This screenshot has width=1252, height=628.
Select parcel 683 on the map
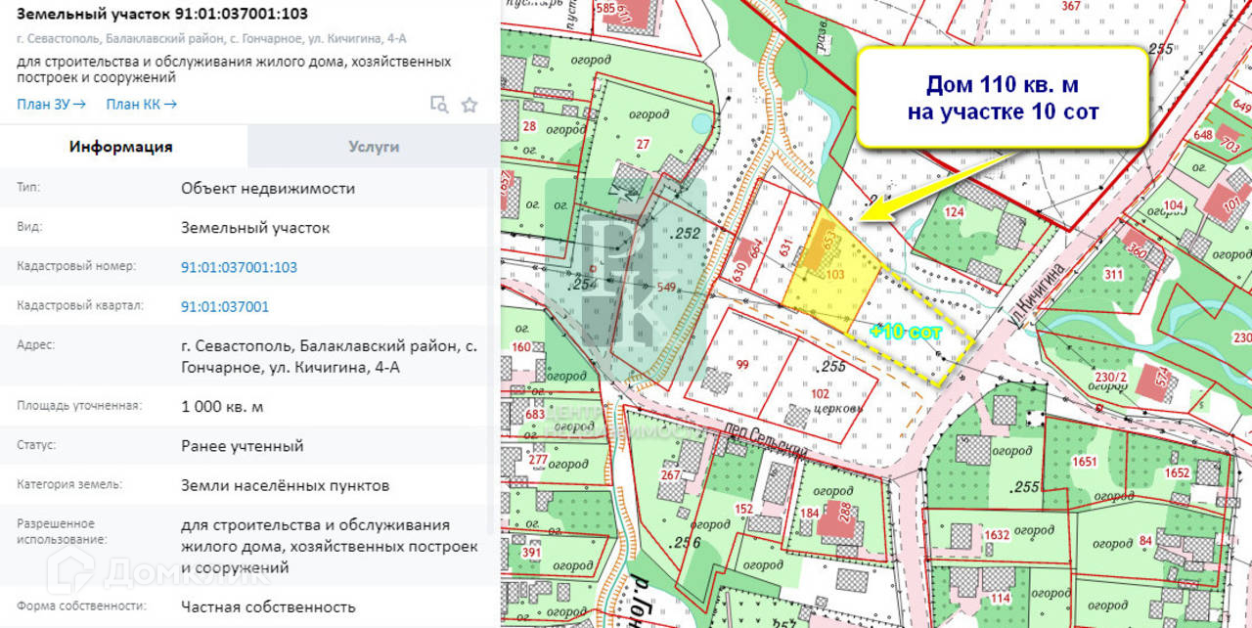point(535,415)
